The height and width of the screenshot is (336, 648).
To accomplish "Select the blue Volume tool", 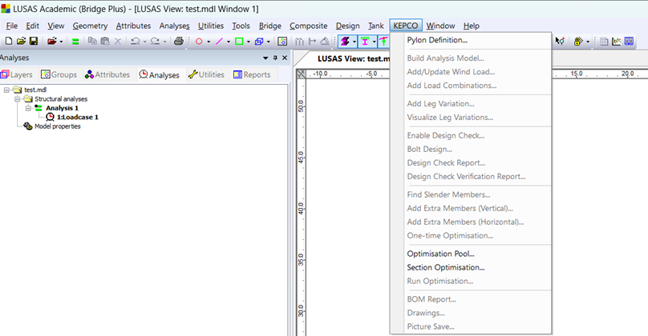I will click(x=259, y=41).
